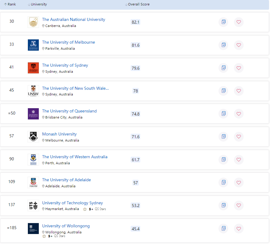This screenshot has width=270, height=244.
Task: Heart University of Western Australia
Action: click(x=239, y=160)
